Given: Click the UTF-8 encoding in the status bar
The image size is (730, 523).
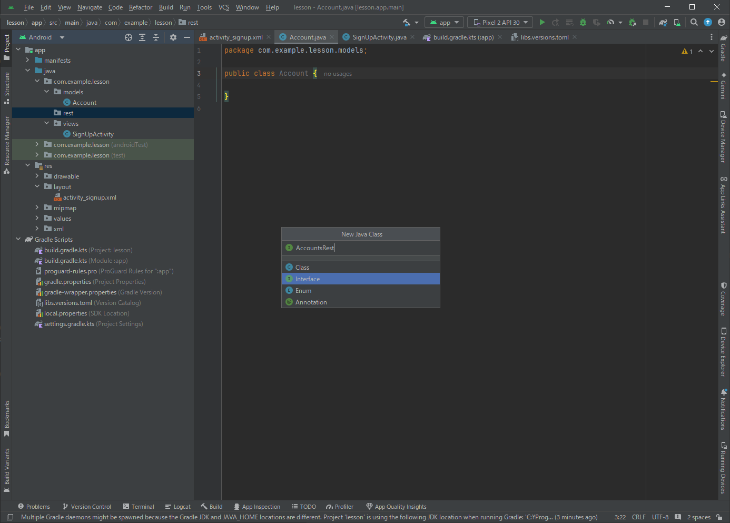Looking at the screenshot, I should 660,517.
